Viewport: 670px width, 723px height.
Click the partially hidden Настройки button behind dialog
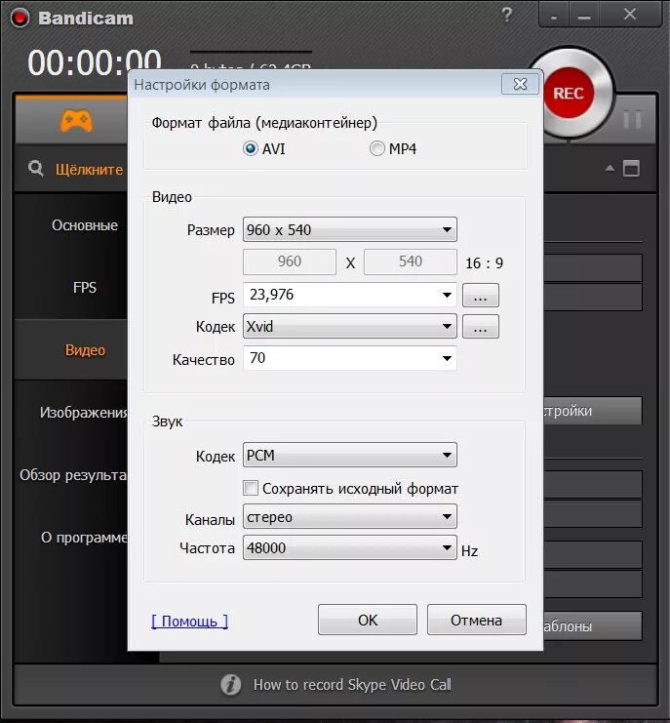[x=593, y=411]
